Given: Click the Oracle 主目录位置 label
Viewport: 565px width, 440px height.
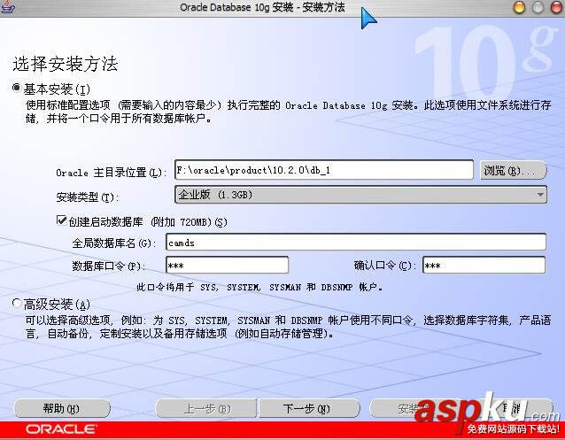Looking at the screenshot, I should pyautogui.click(x=111, y=173).
